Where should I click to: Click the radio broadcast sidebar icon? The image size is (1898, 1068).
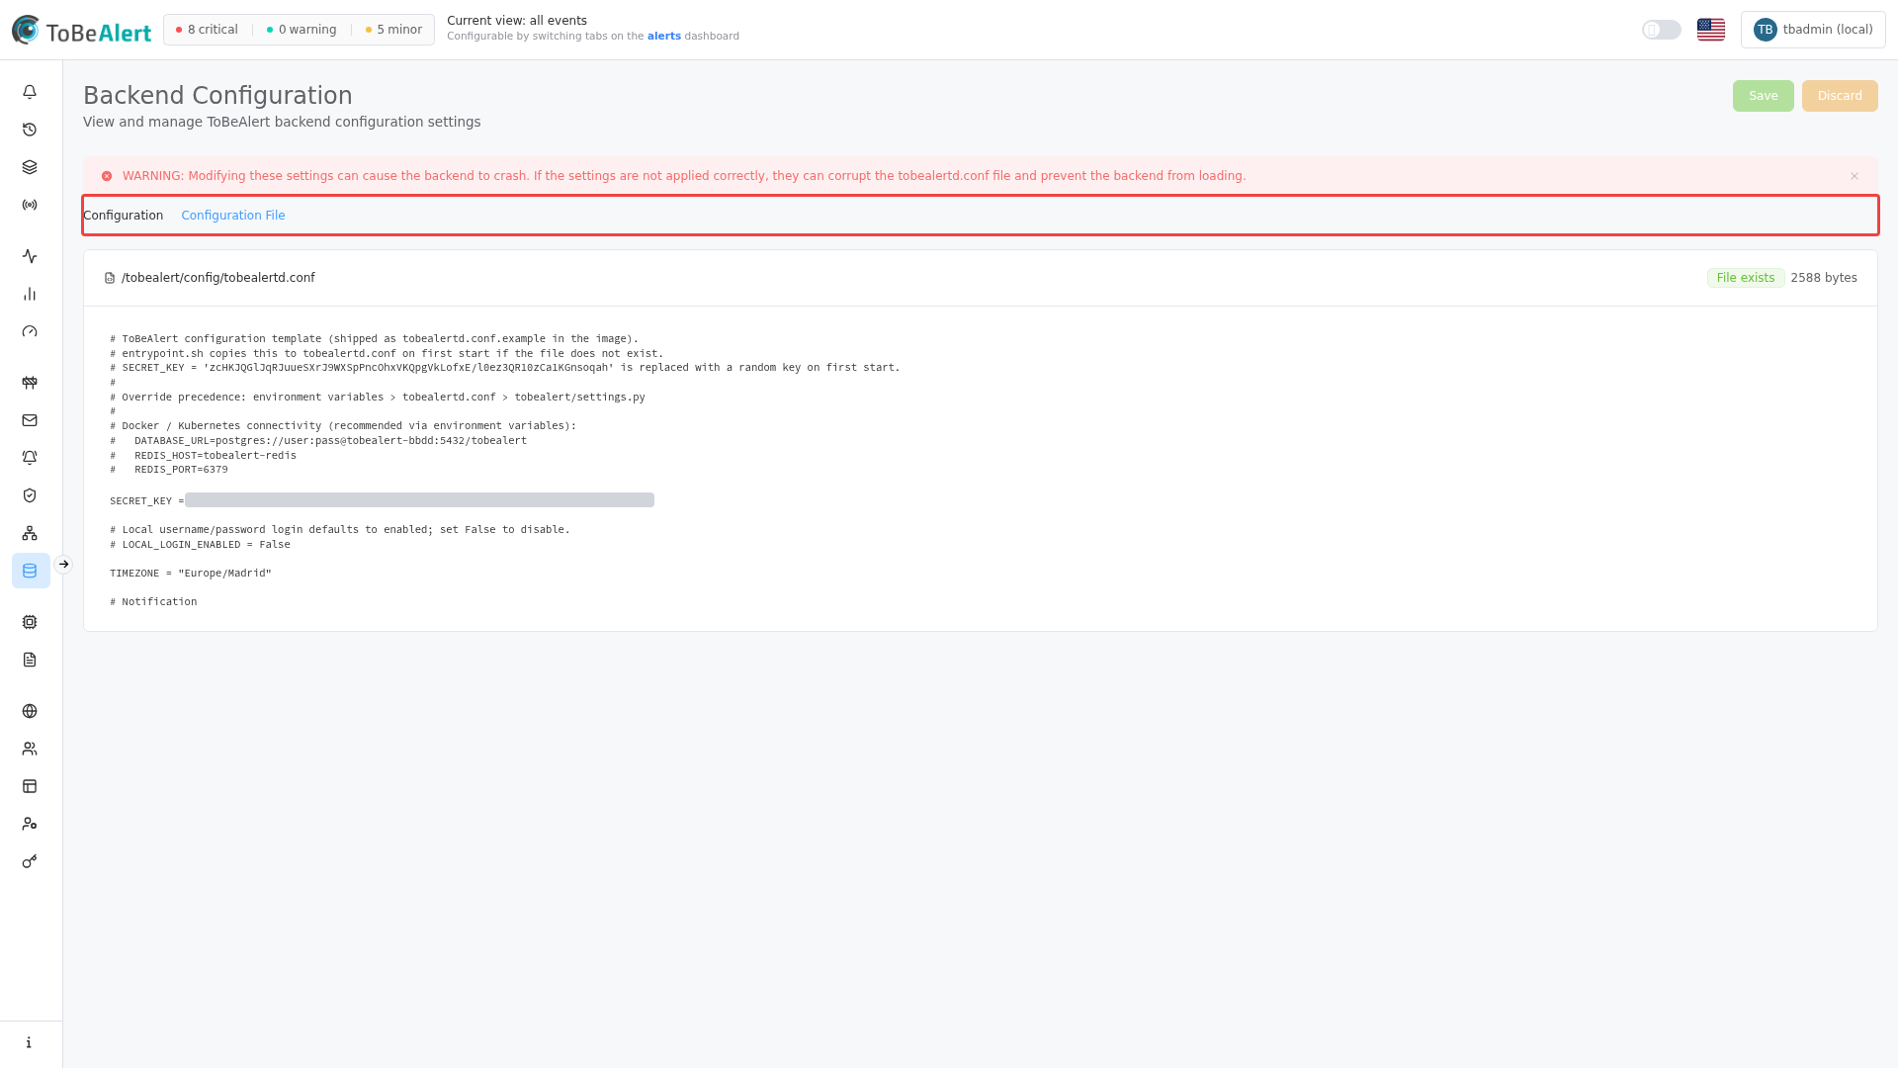30,205
